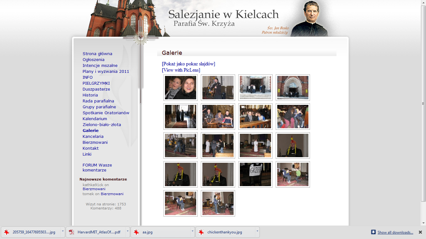Open dropdown arrow next to HarvardMIT_AtlasOf pdf
Viewport: 426px width, 239px height.
pyautogui.click(x=128, y=231)
